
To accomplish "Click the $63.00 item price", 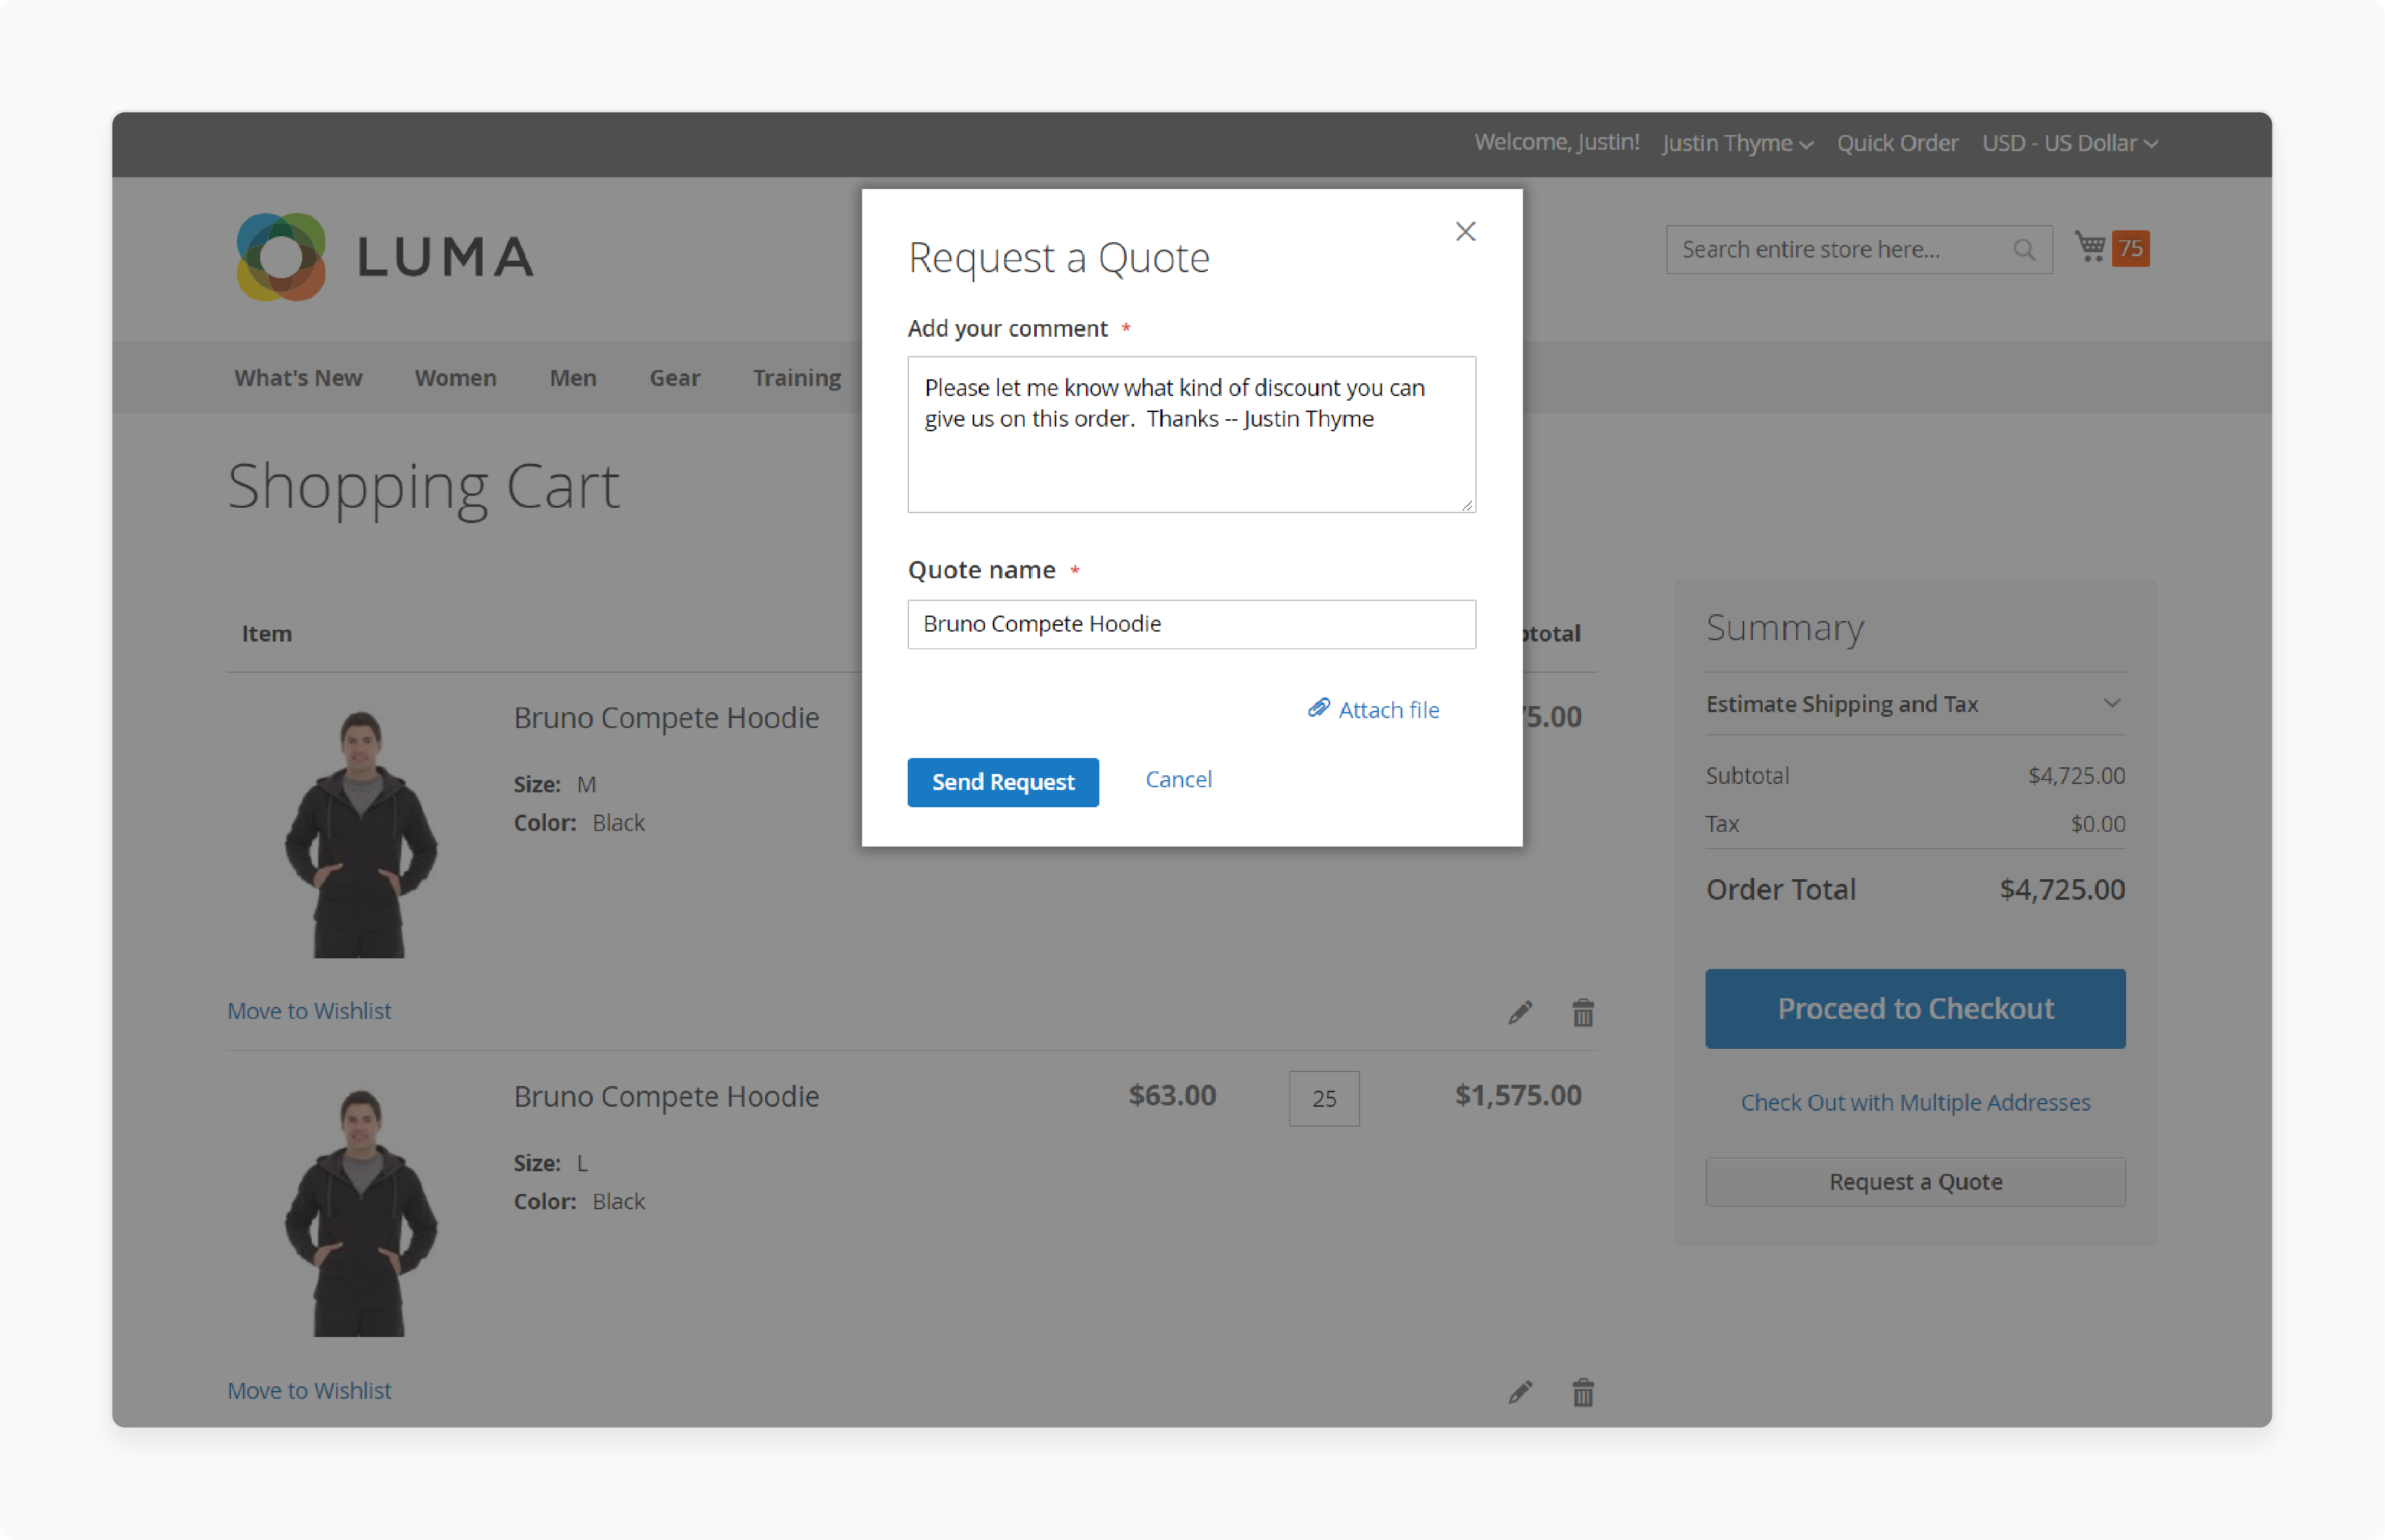I will pyautogui.click(x=1172, y=1096).
